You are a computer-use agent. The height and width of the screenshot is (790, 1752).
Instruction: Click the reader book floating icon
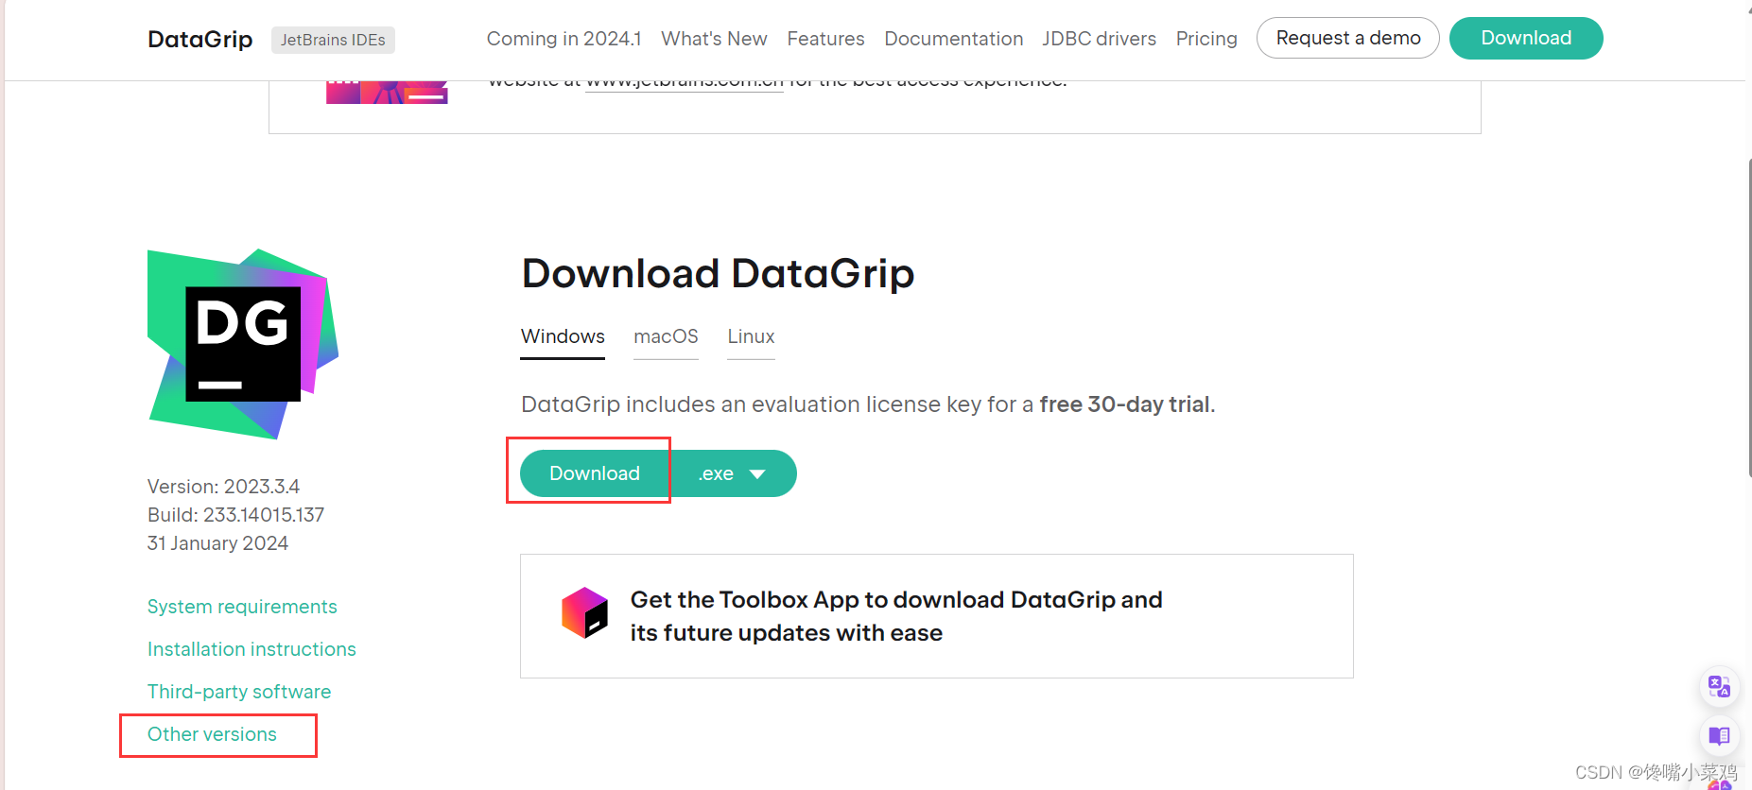coord(1719,736)
